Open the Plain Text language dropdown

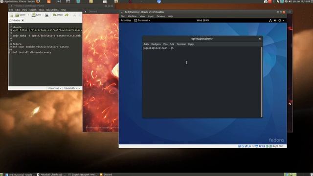tap(55, 88)
